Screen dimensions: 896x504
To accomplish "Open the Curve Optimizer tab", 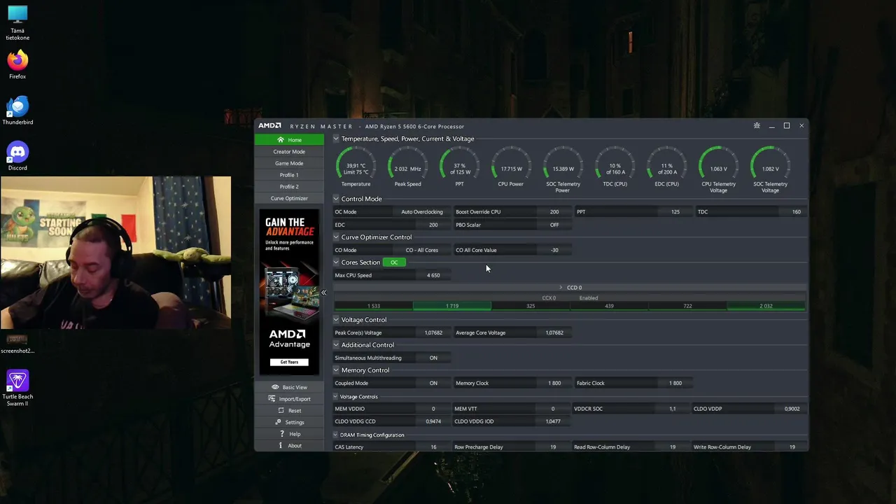I will click(x=289, y=198).
